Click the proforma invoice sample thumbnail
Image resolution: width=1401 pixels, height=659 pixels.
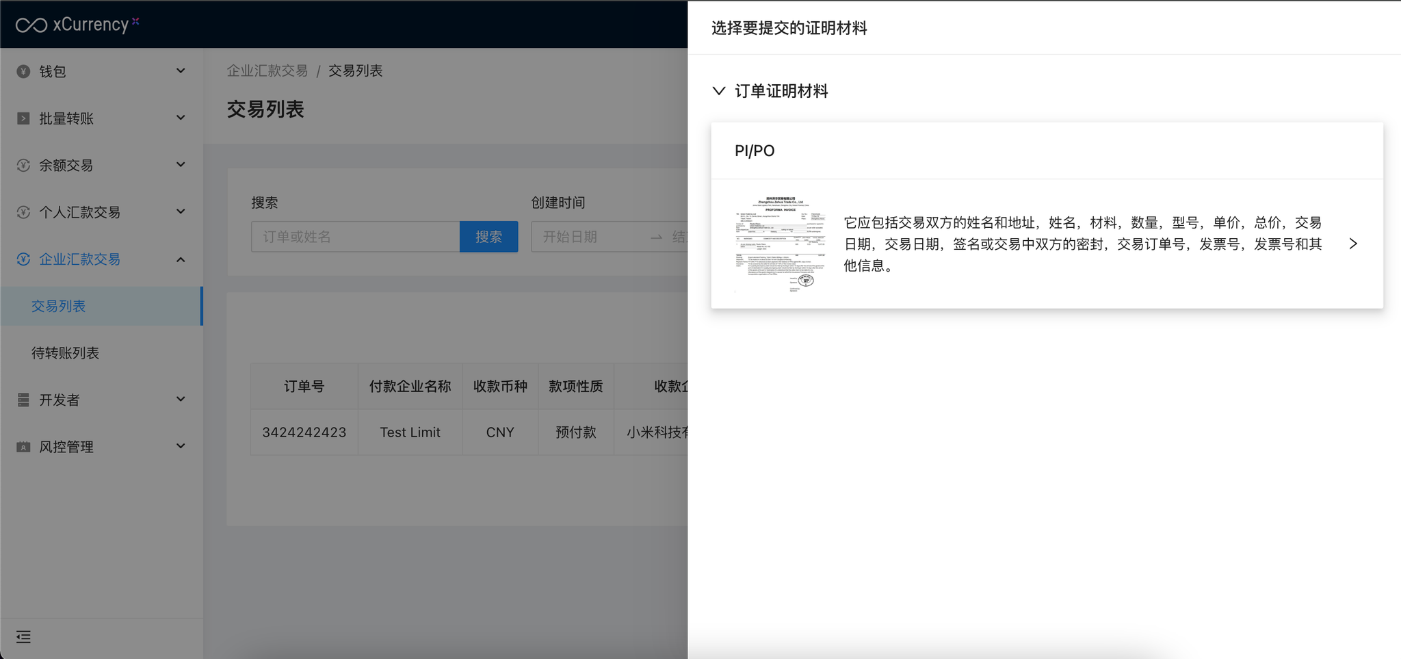tap(779, 244)
